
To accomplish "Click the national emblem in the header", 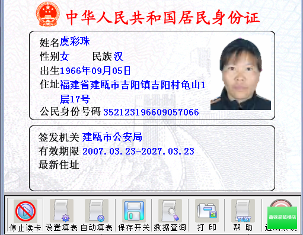I will click(x=47, y=14).
